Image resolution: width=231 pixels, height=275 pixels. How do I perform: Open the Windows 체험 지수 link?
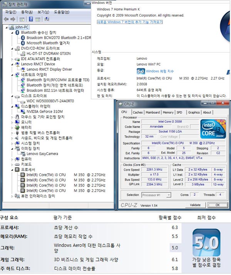[160, 71]
